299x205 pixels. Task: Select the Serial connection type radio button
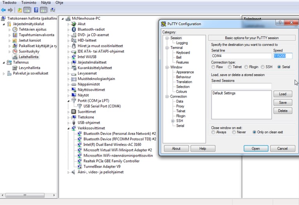point(279,67)
